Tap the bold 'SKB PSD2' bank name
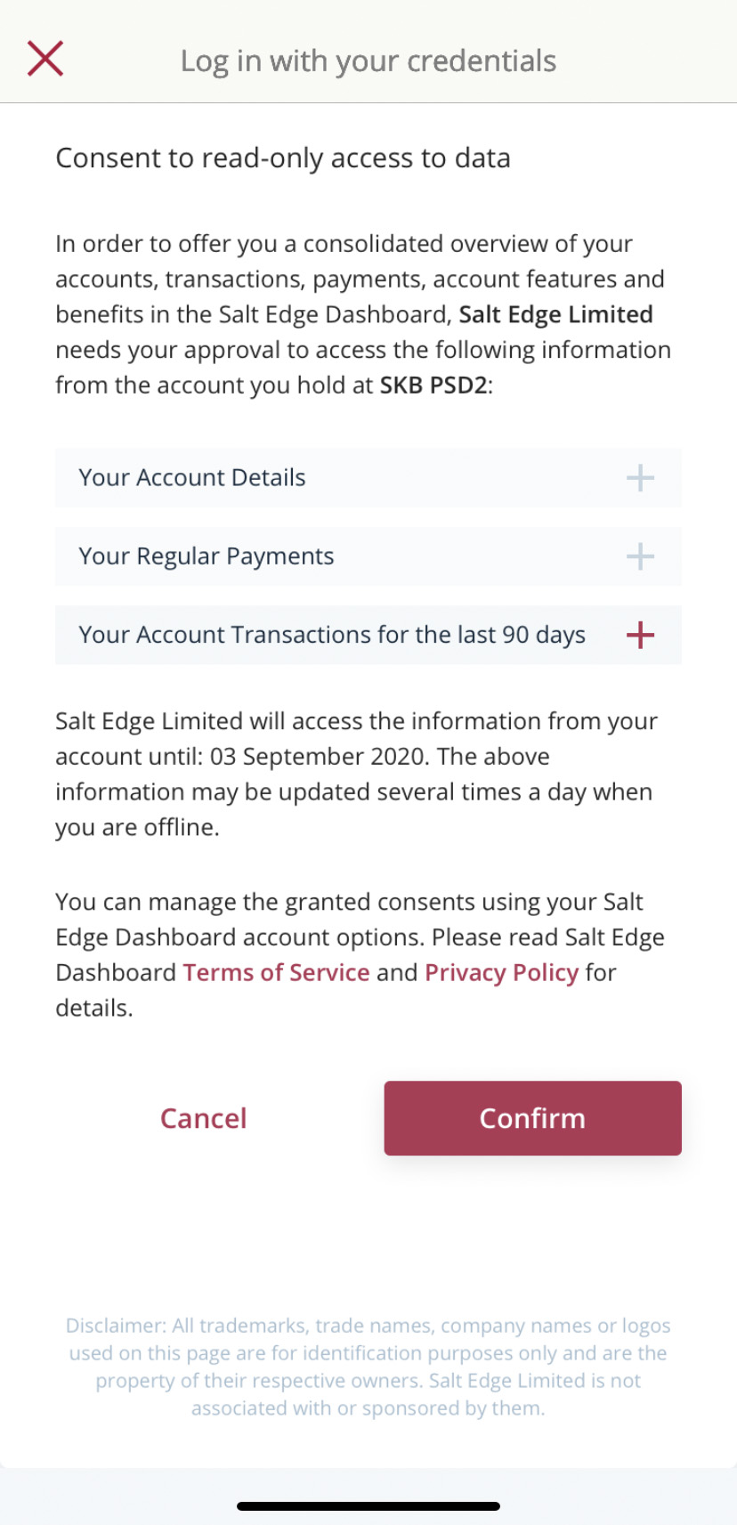 pos(433,385)
